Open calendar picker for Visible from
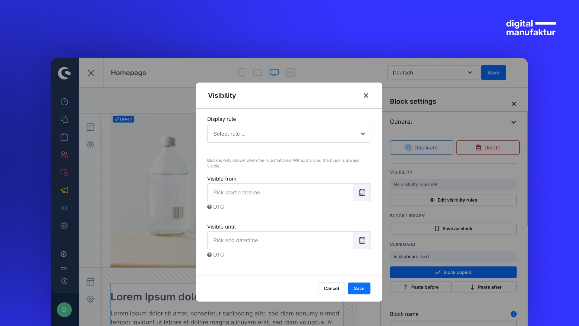 pos(362,192)
